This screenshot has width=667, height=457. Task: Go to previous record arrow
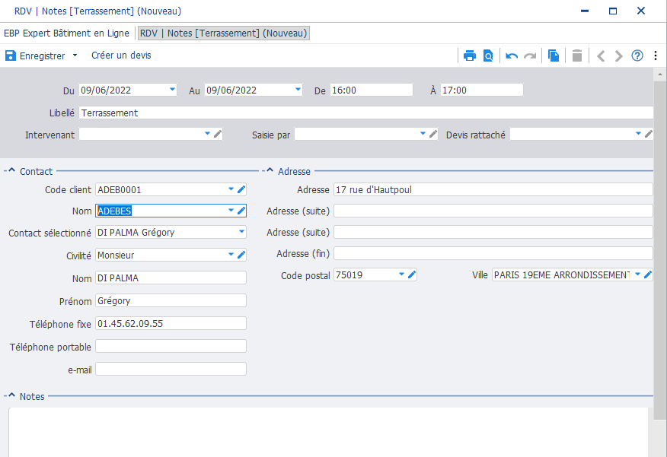pyautogui.click(x=601, y=56)
